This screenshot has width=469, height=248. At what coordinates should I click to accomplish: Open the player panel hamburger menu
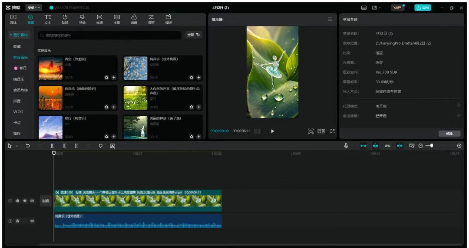330,19
